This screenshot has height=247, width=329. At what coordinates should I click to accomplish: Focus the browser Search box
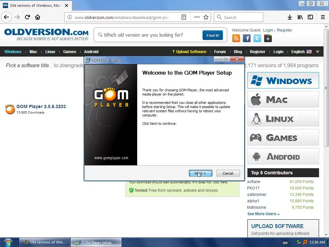pos(239,17)
